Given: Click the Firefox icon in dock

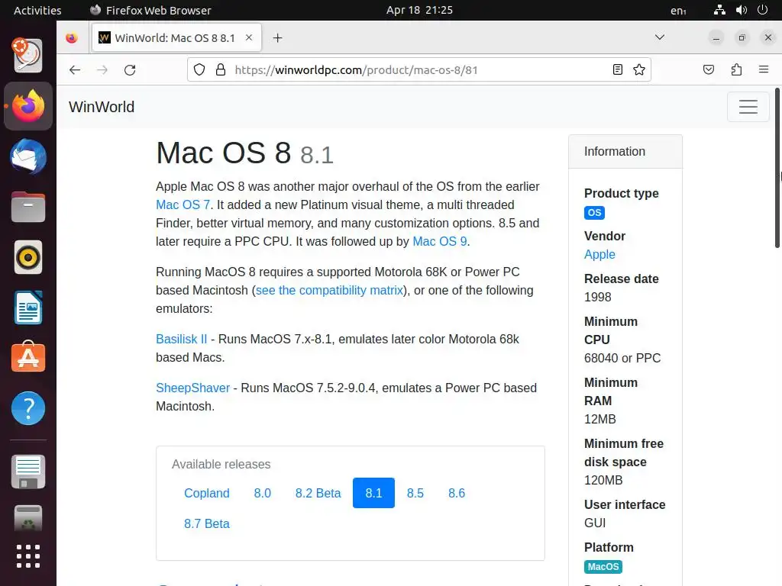Looking at the screenshot, I should (28, 106).
